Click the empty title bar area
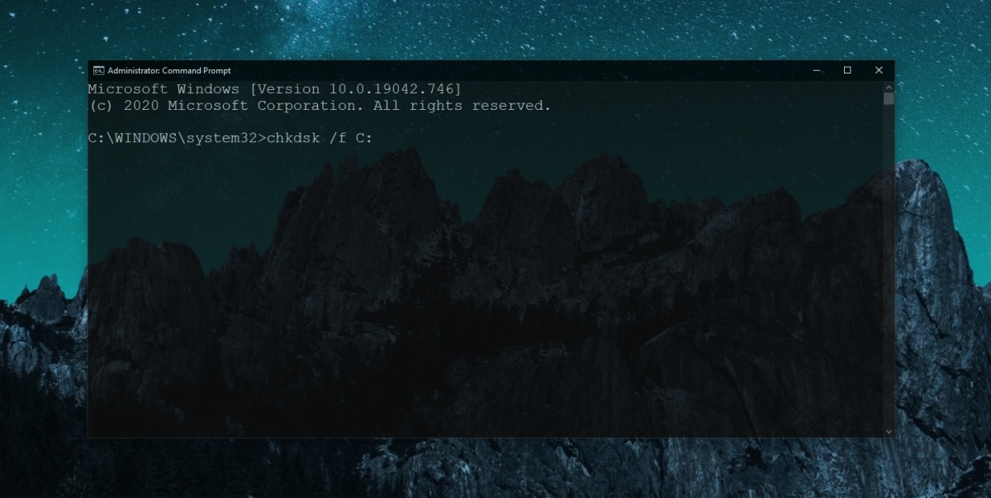 coord(512,70)
